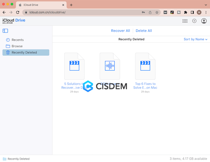Click the '3 items, 4.17 GB available' status text

(188, 159)
